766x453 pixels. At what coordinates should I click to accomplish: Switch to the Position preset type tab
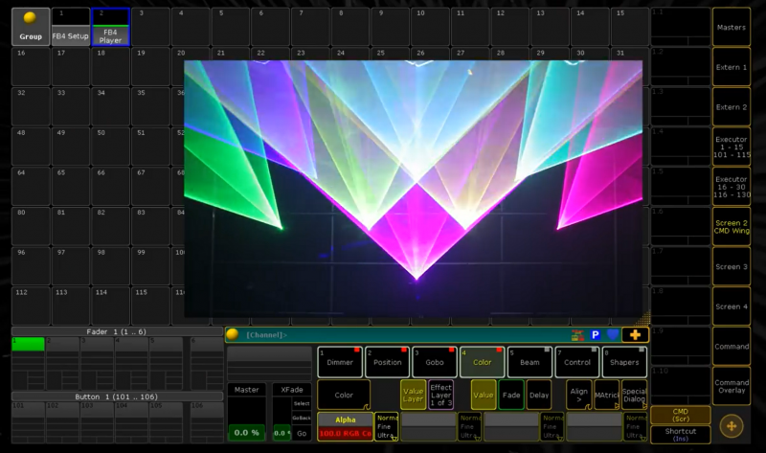388,362
